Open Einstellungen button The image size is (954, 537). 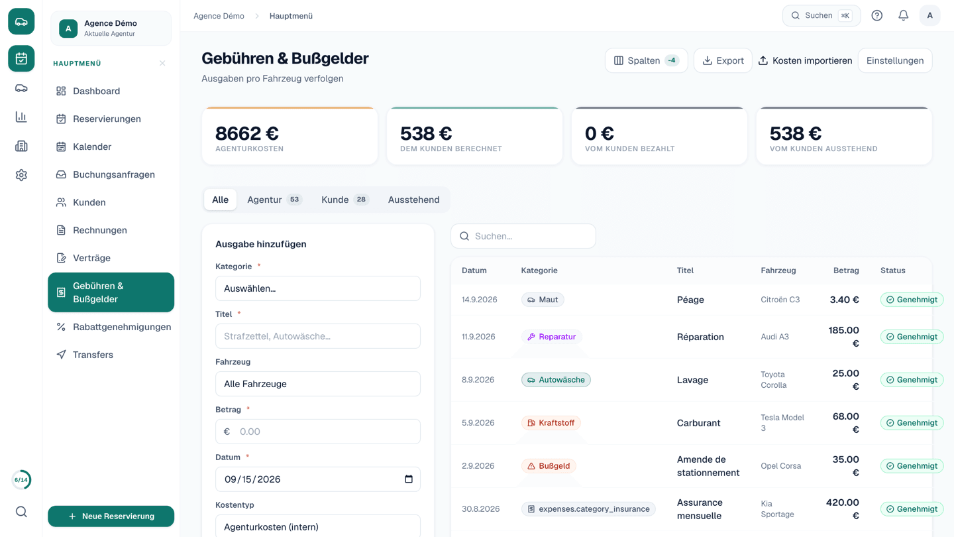tap(895, 60)
